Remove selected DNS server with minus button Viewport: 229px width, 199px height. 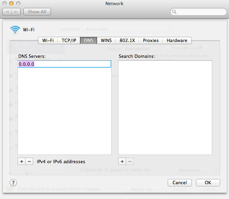pyautogui.click(x=29, y=161)
